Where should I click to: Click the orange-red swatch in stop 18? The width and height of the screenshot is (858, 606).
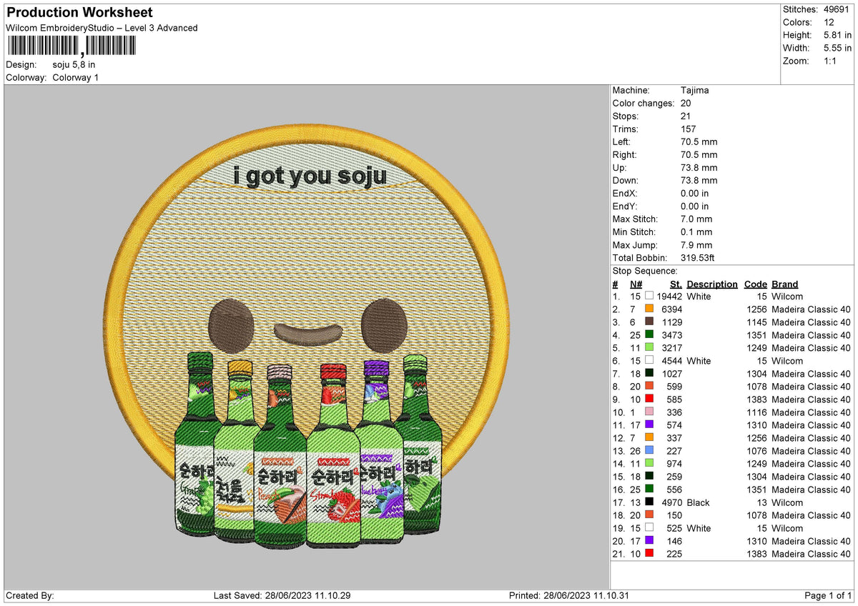(649, 515)
